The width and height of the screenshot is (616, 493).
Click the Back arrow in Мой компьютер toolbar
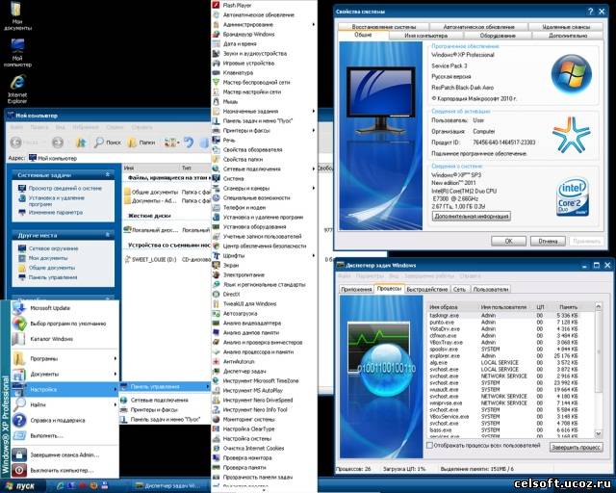(x=15, y=143)
